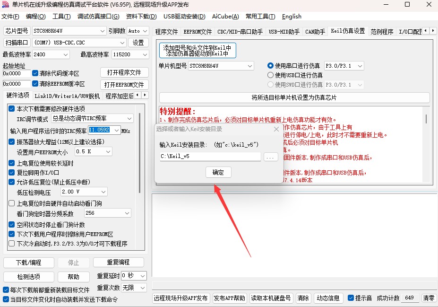Image resolution: width=438 pixels, height=307 pixels.
Task: Expand the IRC频率 11.0592 dropdown
Action: [x=117, y=130]
